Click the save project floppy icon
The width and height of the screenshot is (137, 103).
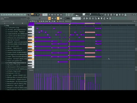pyautogui.click(x=117, y=15)
